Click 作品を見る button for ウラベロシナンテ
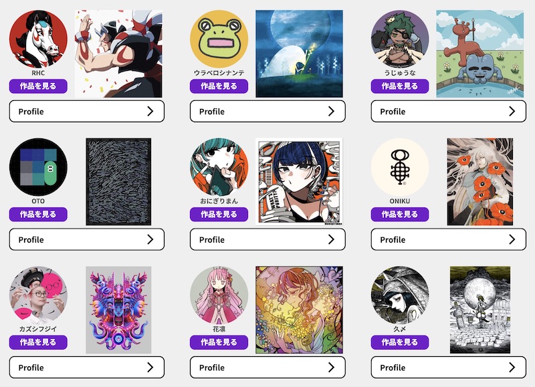The image size is (535, 387). (x=219, y=86)
